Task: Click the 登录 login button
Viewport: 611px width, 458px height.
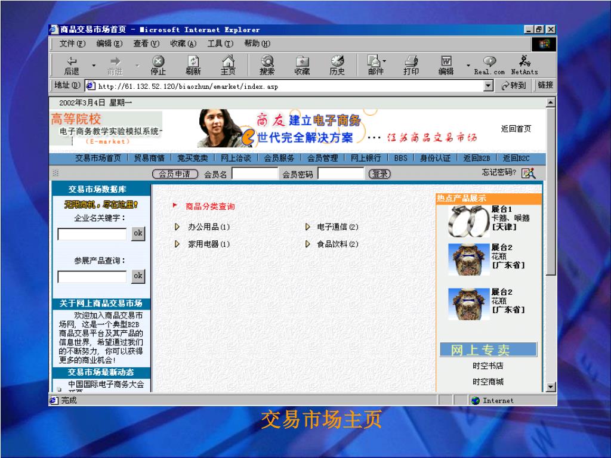Action: (x=379, y=174)
